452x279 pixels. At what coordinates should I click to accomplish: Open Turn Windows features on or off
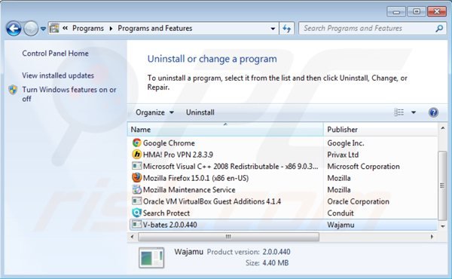[x=69, y=94]
